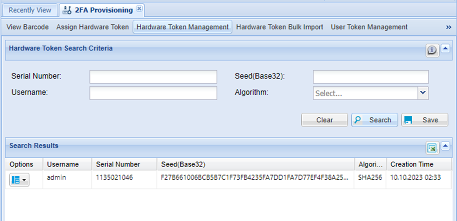The width and height of the screenshot is (457, 221).
Task: Focus the Serial Number input field
Action: [x=153, y=77]
